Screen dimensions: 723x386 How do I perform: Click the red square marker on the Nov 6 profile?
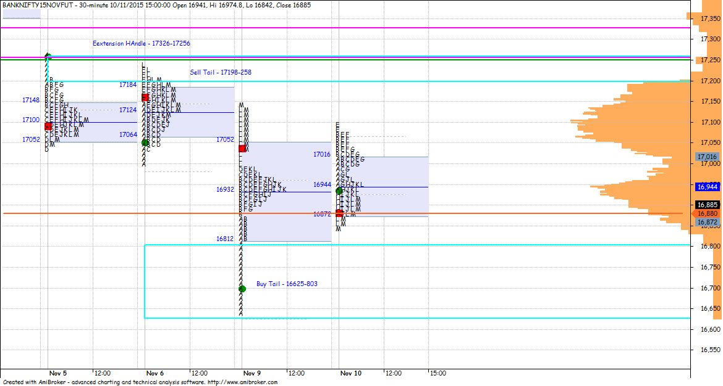[145, 97]
